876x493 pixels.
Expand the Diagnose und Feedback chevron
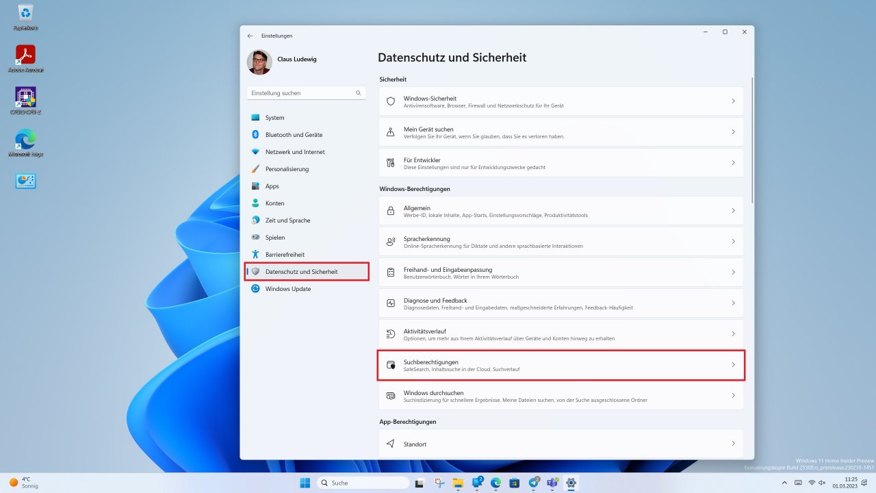point(733,303)
